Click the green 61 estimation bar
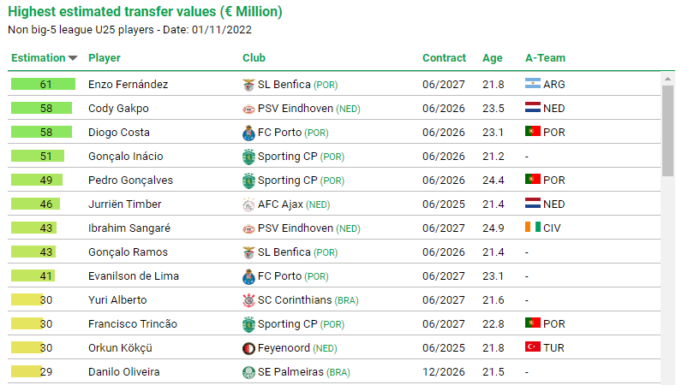This screenshot has width=682, height=385. 43,84
